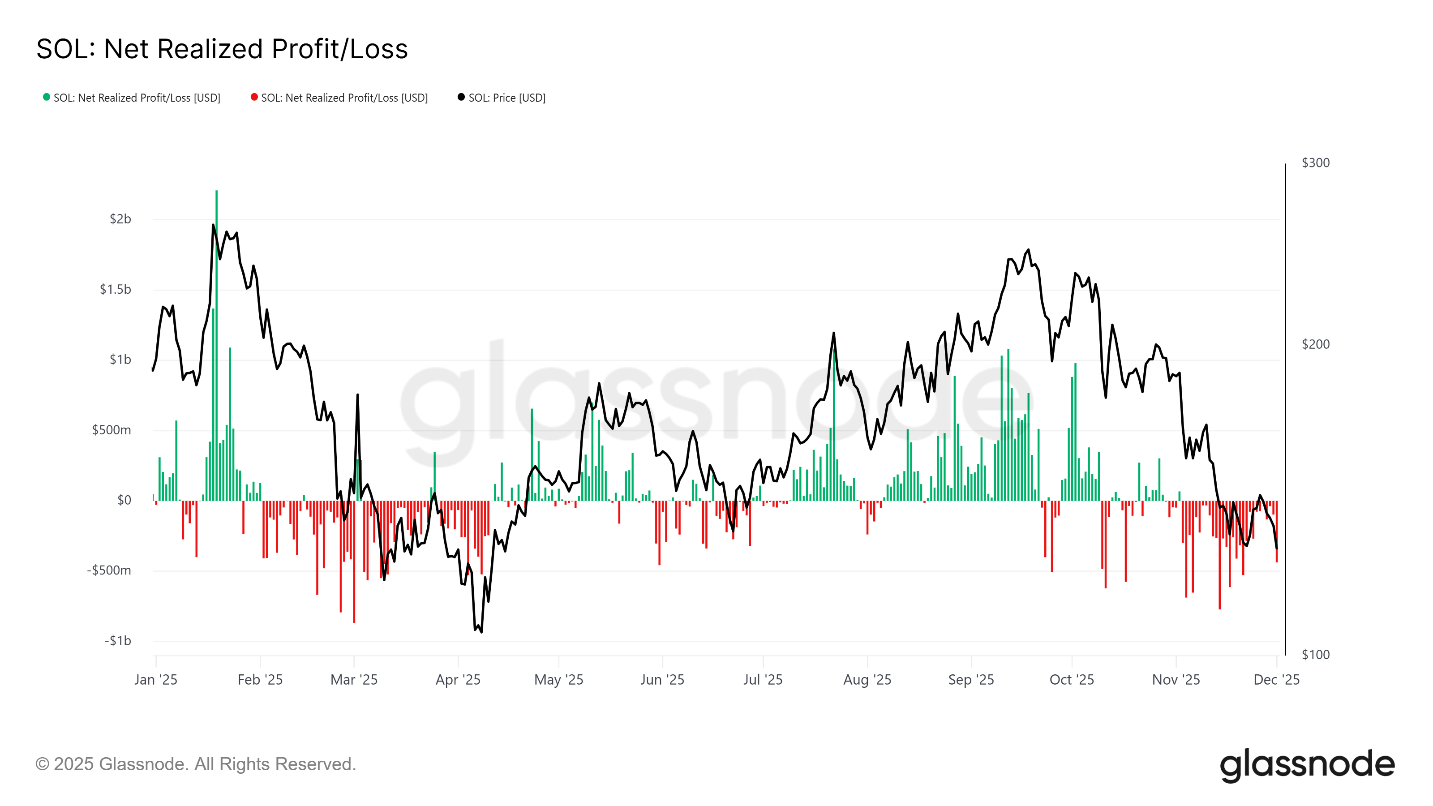Select the Jan '25 x-axis label

point(156,679)
